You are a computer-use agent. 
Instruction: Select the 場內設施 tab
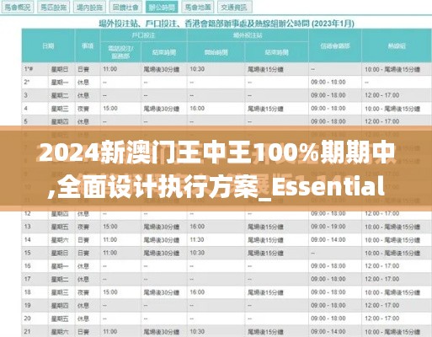point(89,8)
